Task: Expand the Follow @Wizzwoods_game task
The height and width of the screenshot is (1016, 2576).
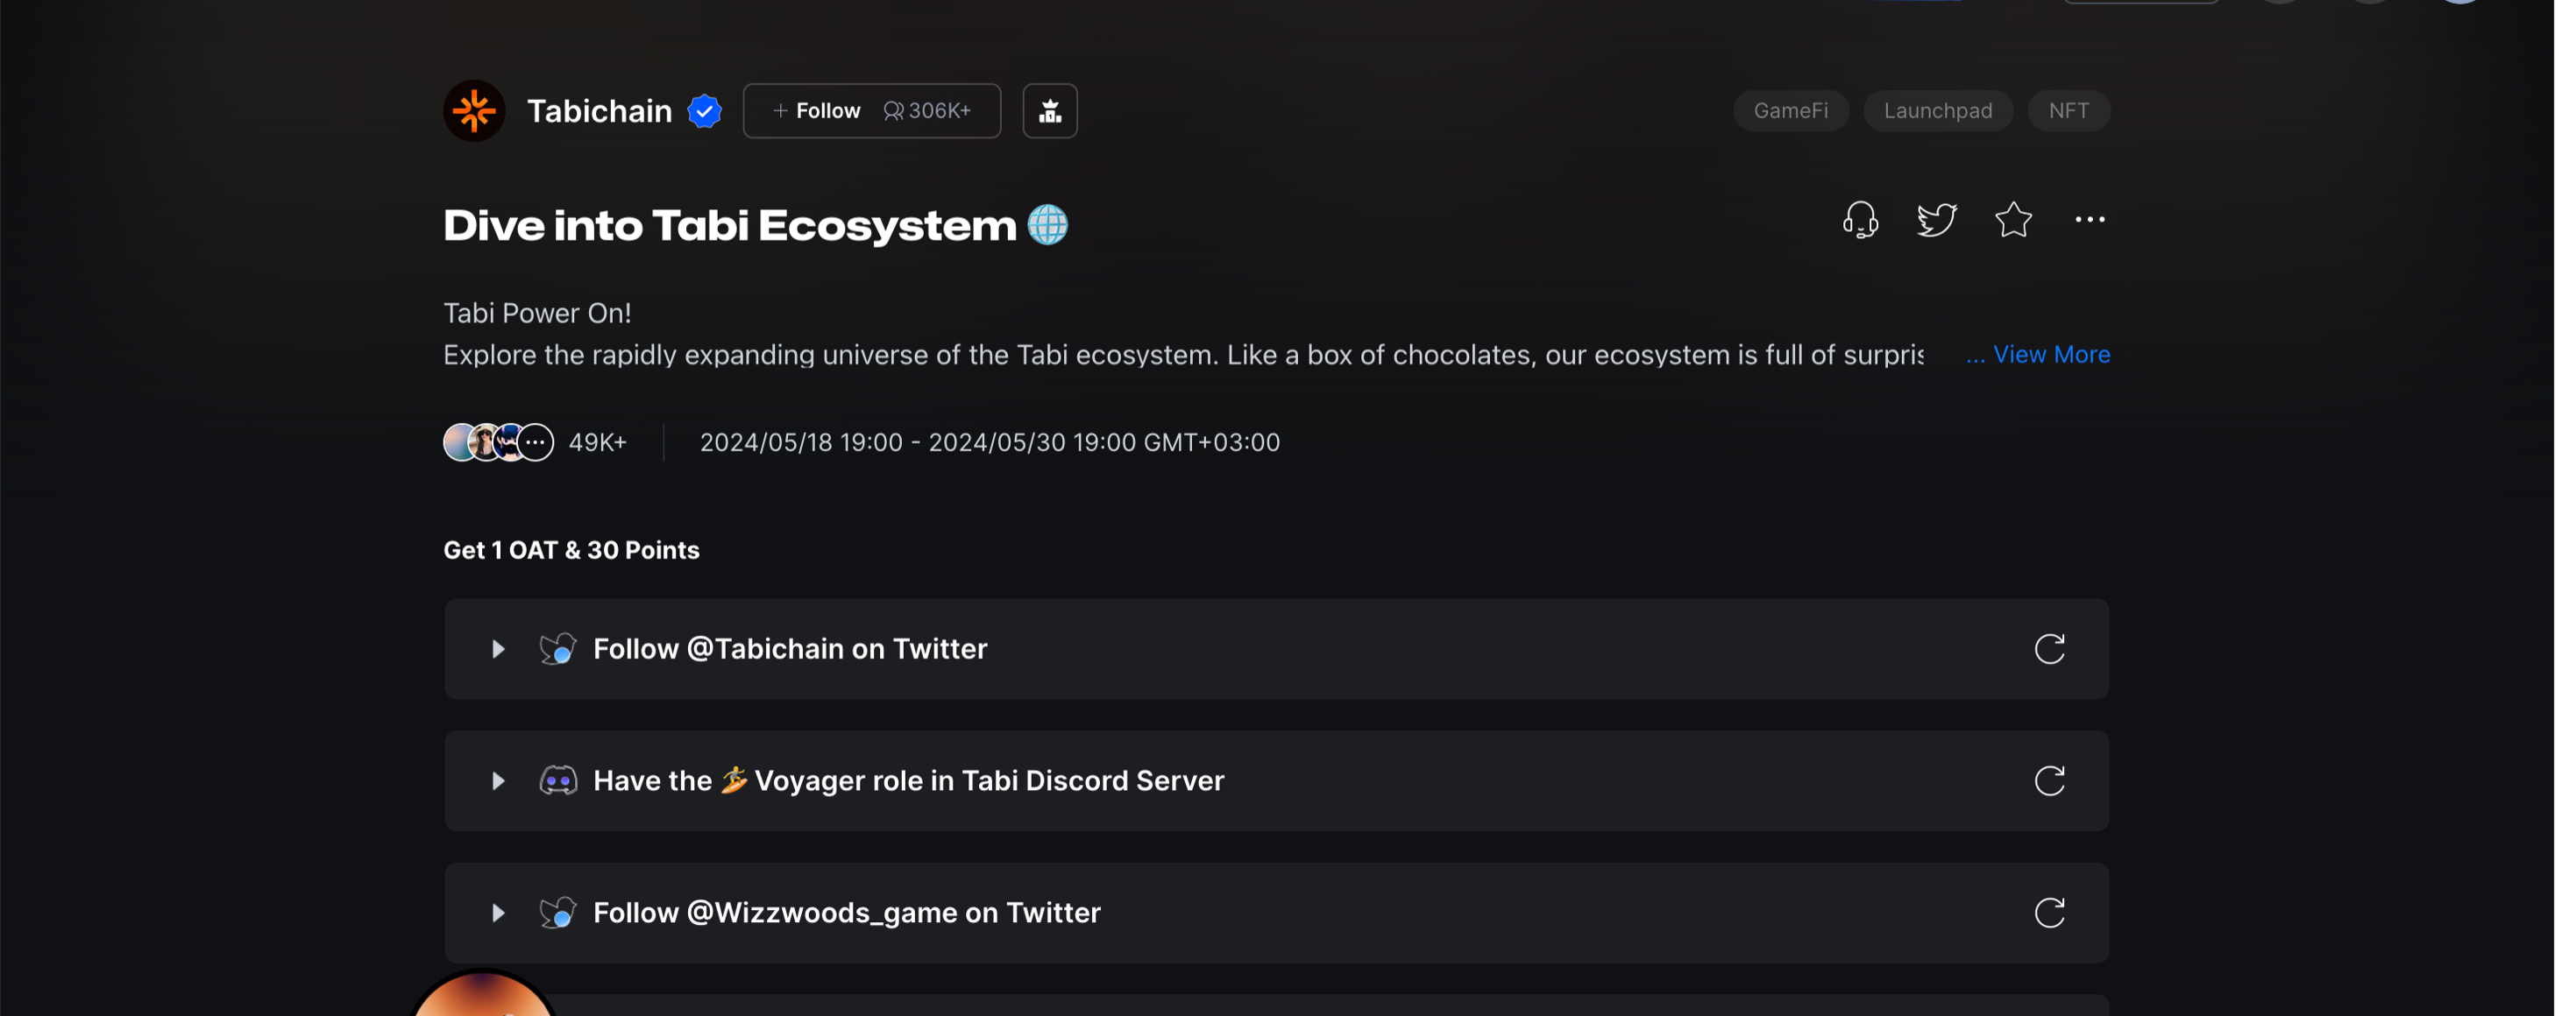Action: [x=498, y=914]
